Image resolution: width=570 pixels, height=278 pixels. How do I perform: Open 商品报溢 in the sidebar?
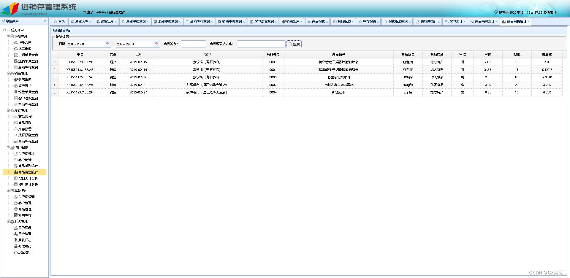coord(25,123)
